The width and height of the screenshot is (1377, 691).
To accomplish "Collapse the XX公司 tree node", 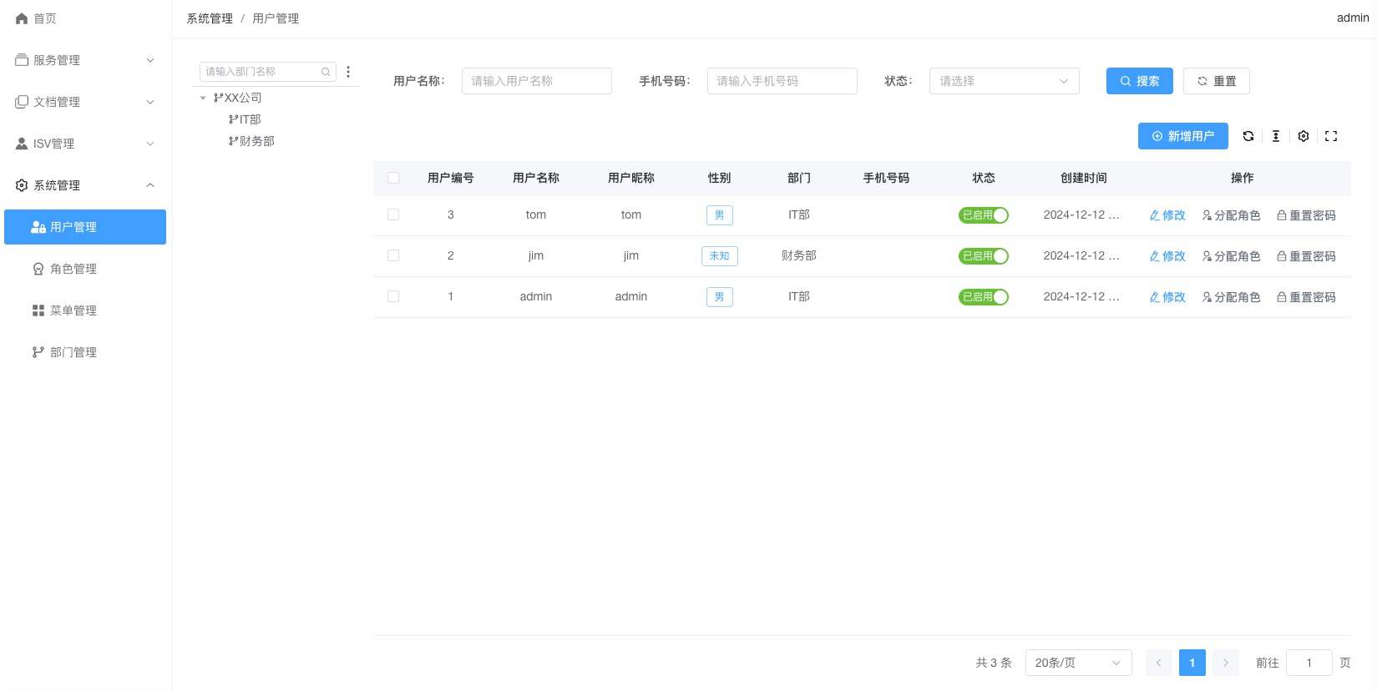I will coord(203,98).
